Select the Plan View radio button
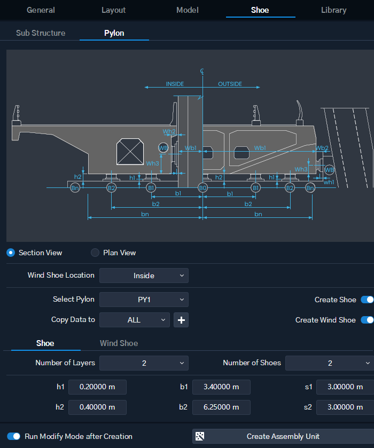The width and height of the screenshot is (374, 448). click(95, 253)
